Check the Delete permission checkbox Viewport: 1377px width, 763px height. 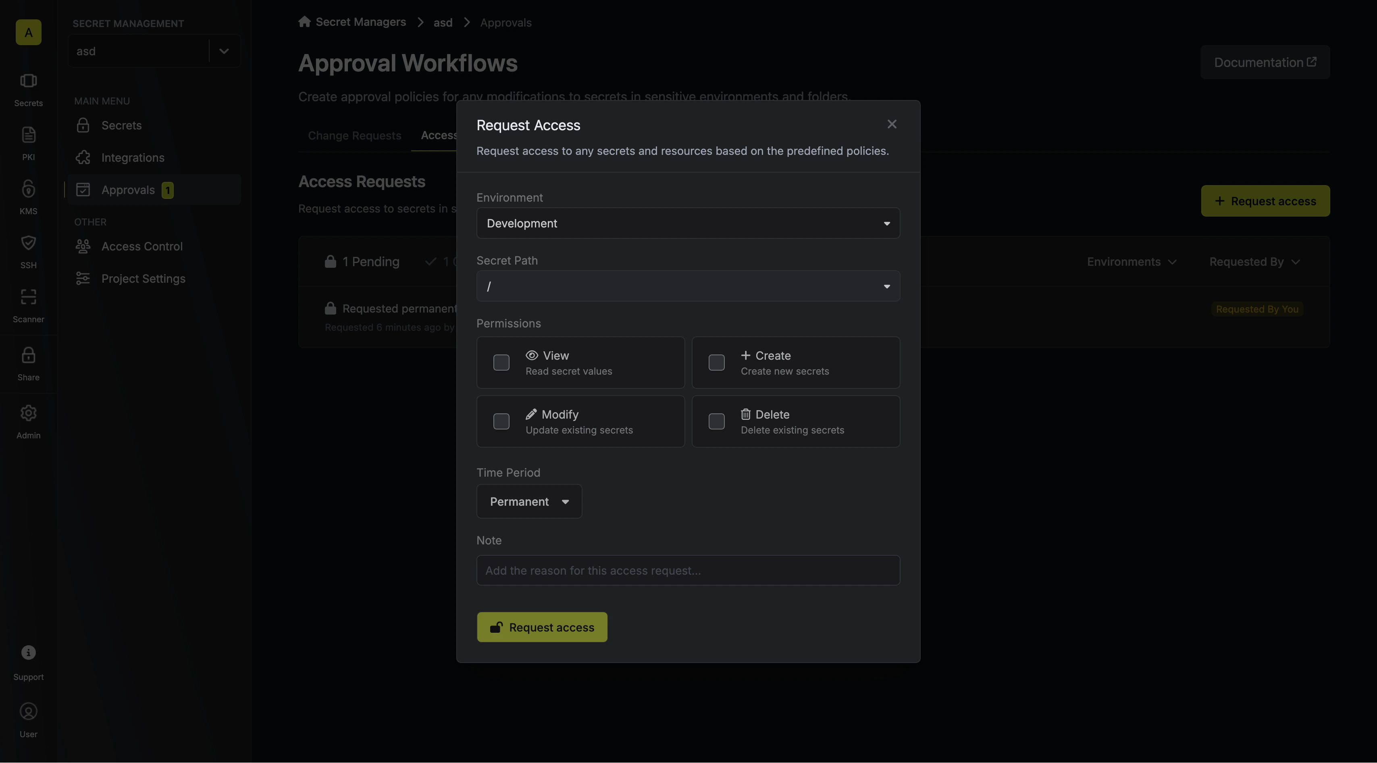tap(716, 421)
